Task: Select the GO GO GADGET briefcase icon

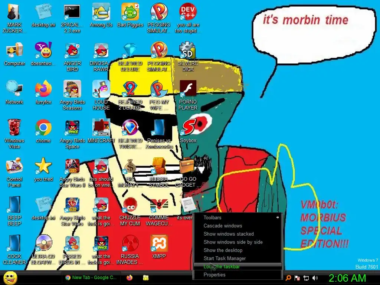Action: pyautogui.click(x=188, y=173)
